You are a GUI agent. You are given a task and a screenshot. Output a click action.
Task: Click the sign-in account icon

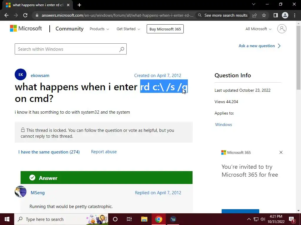click(x=282, y=29)
